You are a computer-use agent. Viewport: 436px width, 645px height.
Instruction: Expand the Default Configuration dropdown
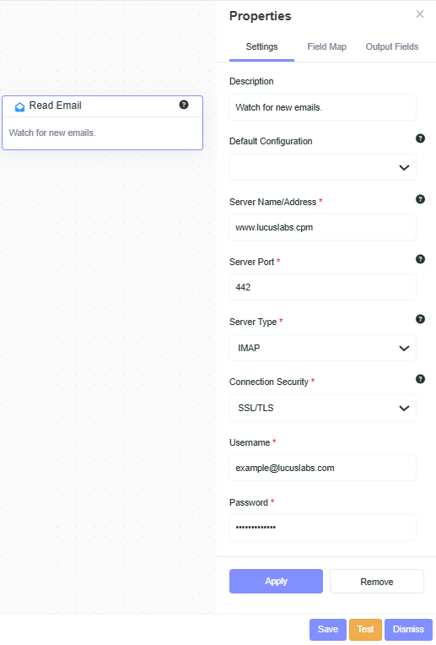click(x=323, y=167)
